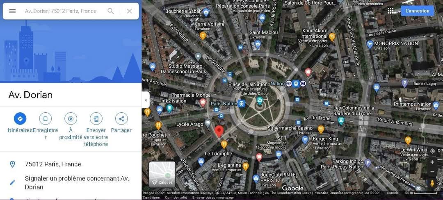Click the Saint Maclou shop marker
The width and height of the screenshot is (443, 200).
[x=257, y=44]
